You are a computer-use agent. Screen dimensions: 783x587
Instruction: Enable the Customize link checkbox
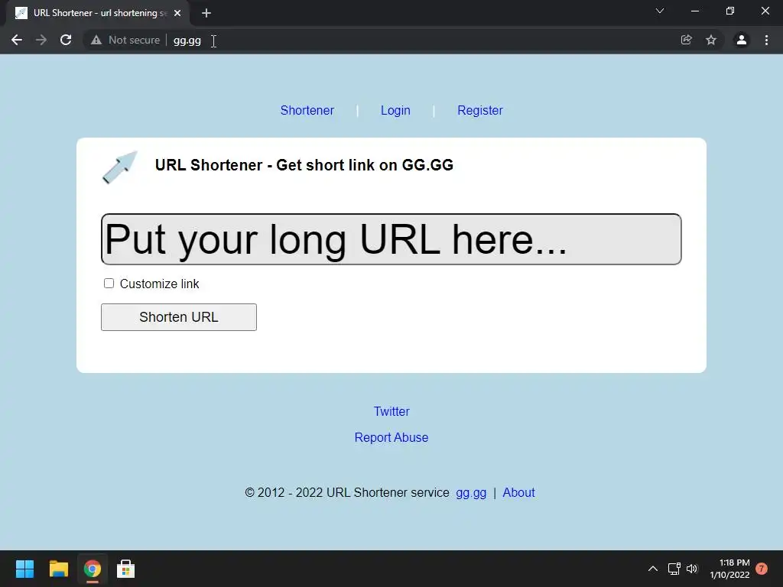pyautogui.click(x=109, y=284)
